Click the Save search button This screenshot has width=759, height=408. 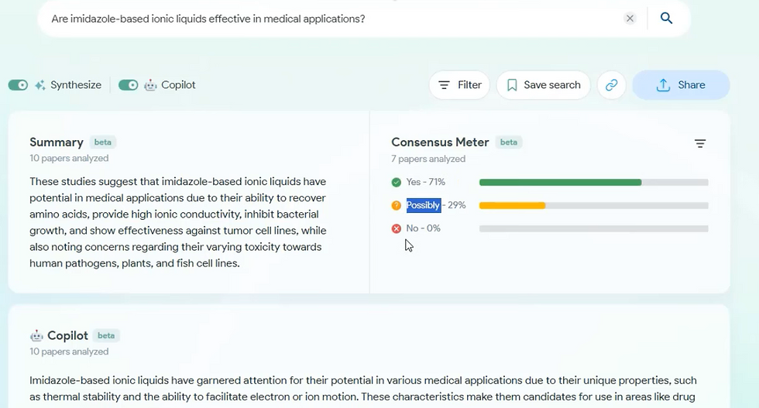[x=544, y=85]
